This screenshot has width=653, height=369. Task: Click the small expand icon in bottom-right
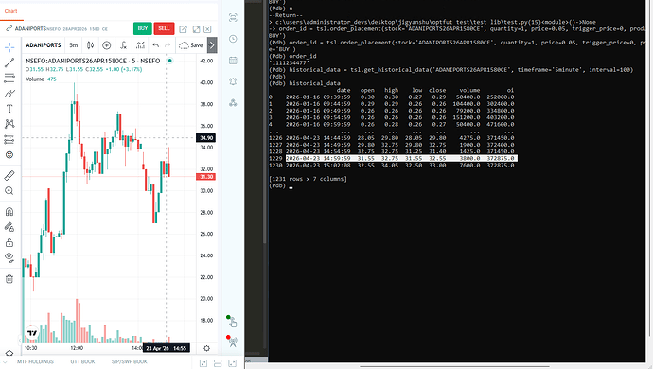coord(203,363)
